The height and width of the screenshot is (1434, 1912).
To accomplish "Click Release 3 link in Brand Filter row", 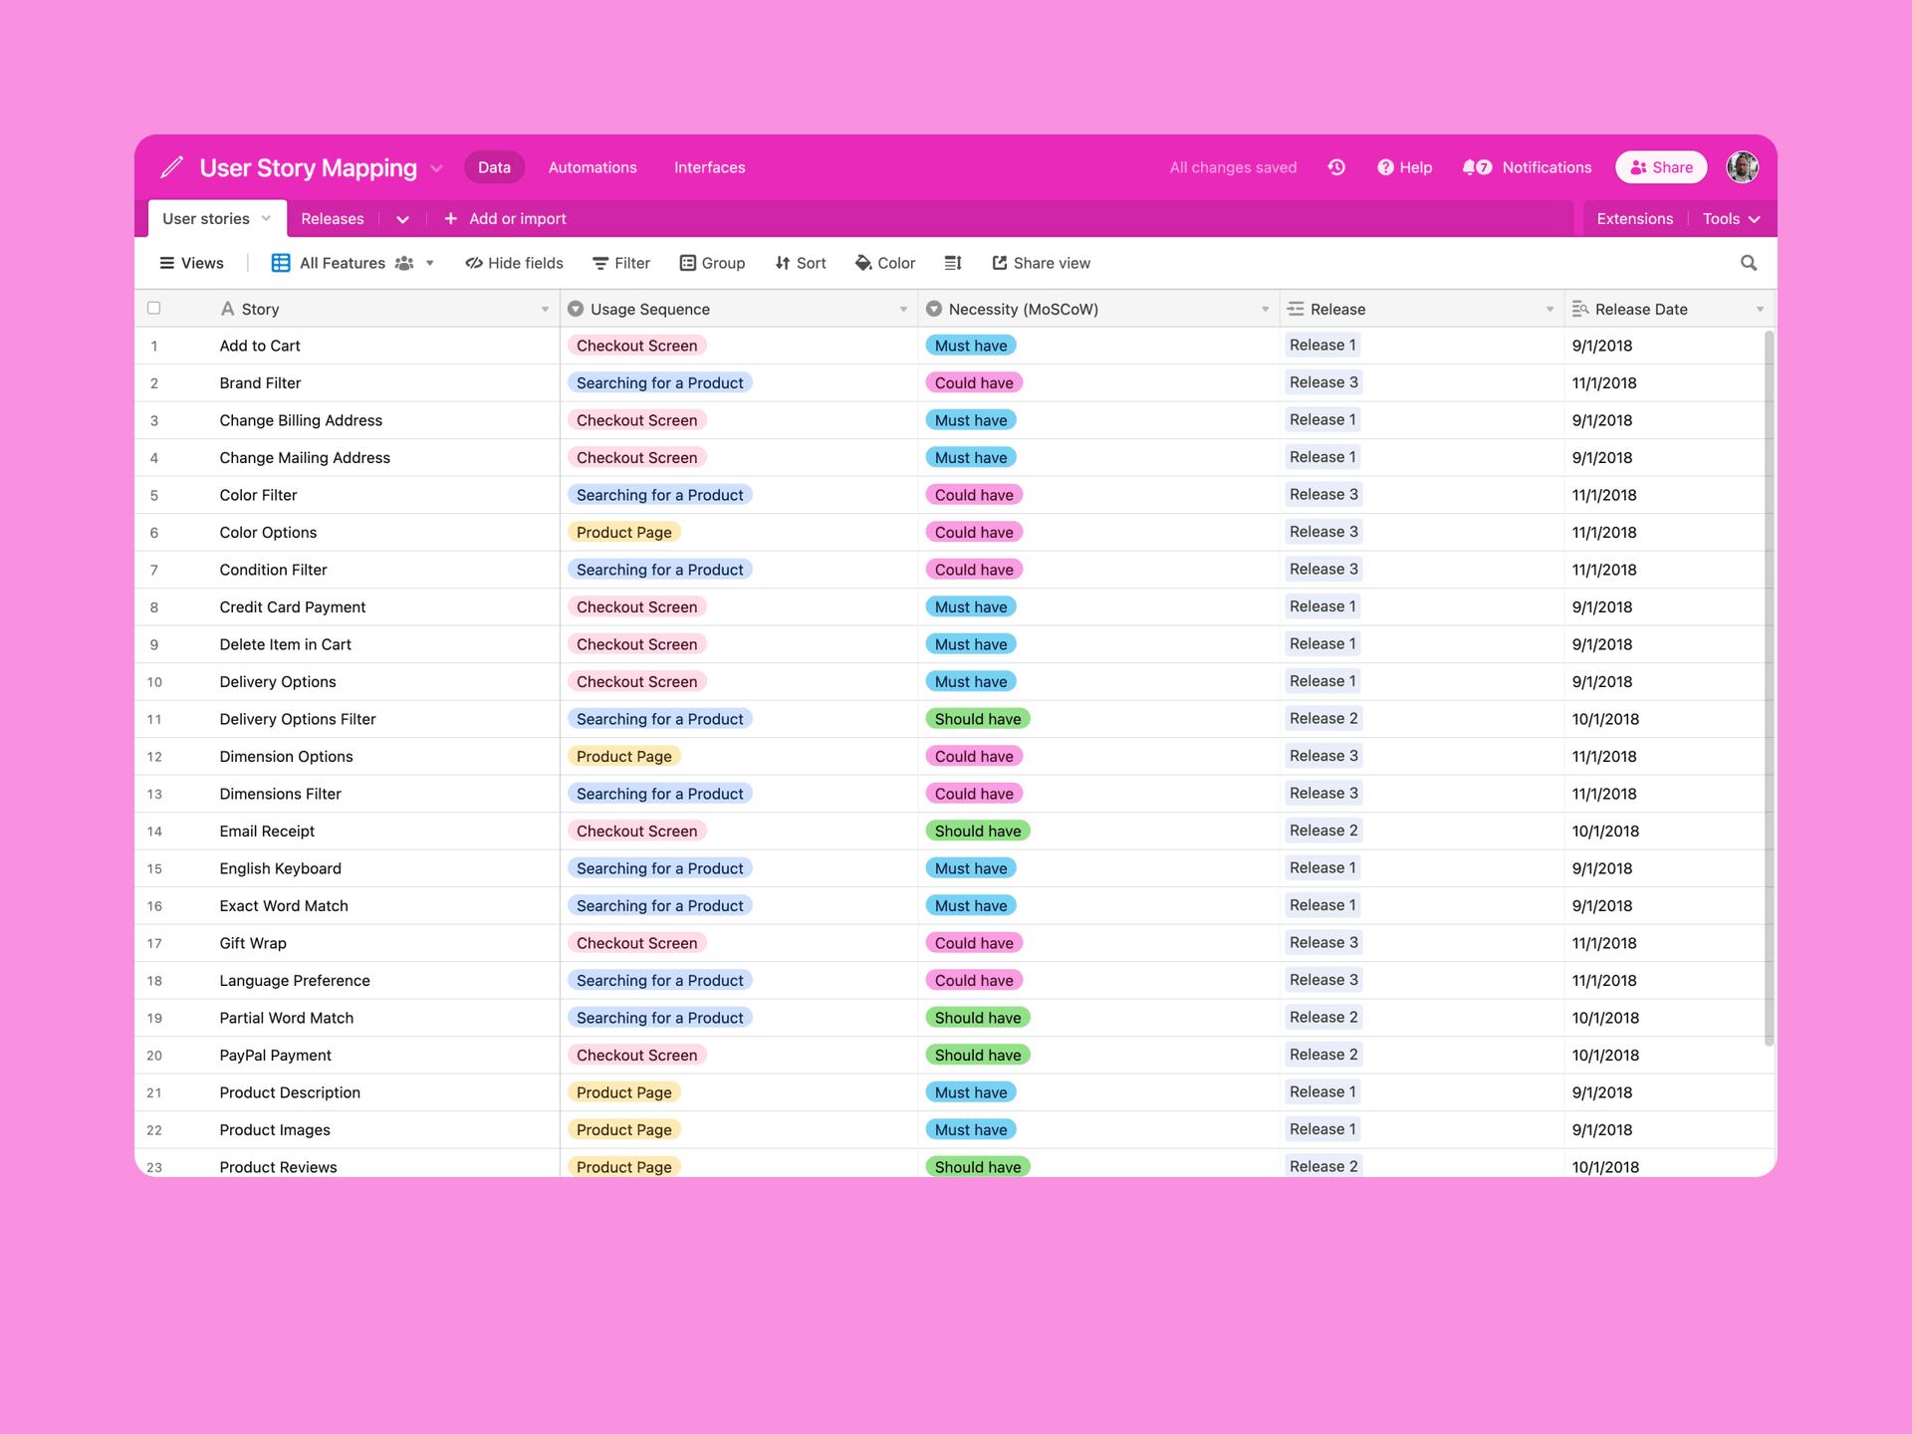I will tap(1323, 382).
